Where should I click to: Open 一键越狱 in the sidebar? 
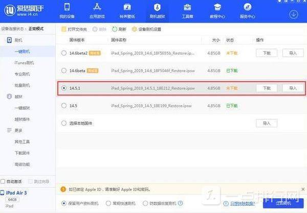point(22,108)
